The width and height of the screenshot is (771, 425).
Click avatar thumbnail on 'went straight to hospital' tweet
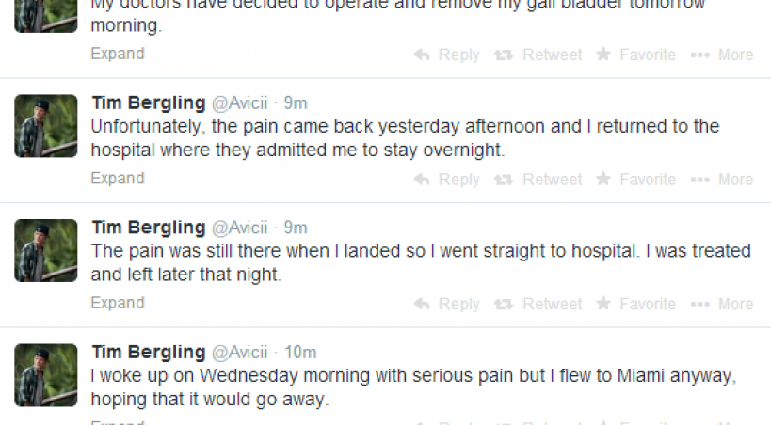click(46, 251)
